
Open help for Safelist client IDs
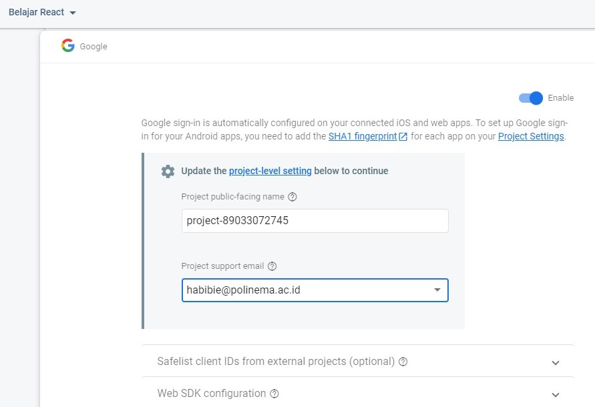point(402,362)
